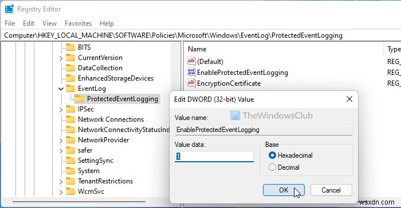Click the CurrentVersion folder icon

coord(70,58)
